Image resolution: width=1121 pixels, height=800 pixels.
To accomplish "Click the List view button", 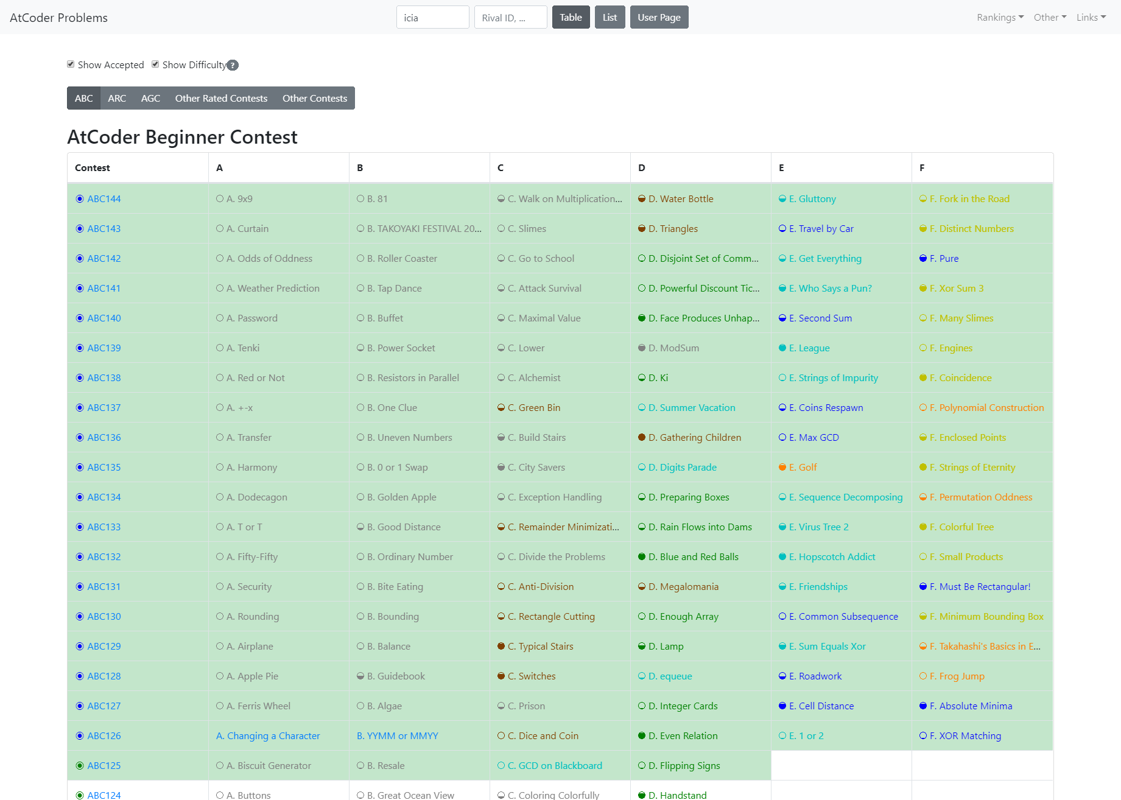I will coord(610,17).
